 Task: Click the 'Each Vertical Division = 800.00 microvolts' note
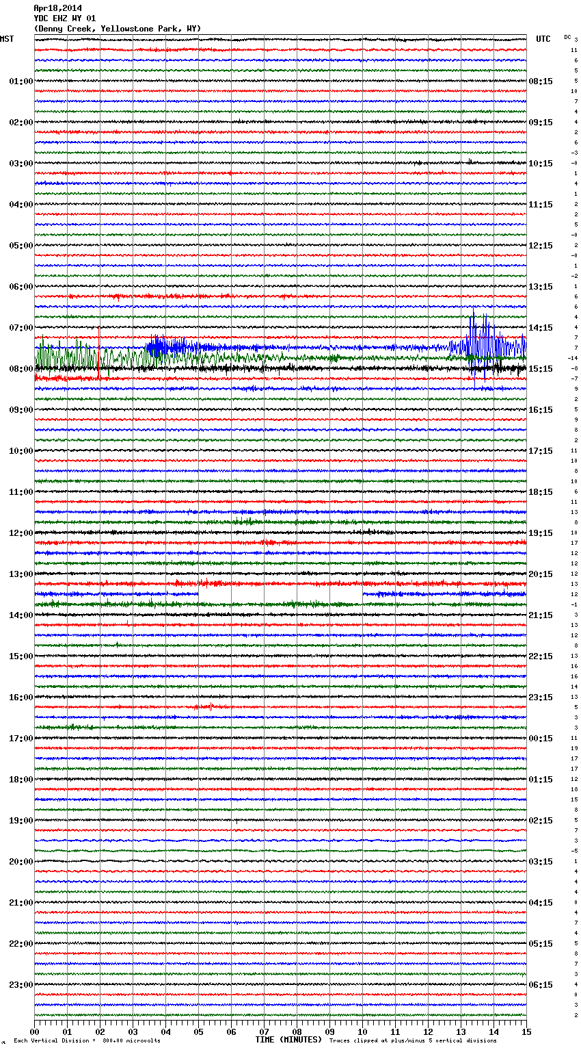coord(87,1041)
